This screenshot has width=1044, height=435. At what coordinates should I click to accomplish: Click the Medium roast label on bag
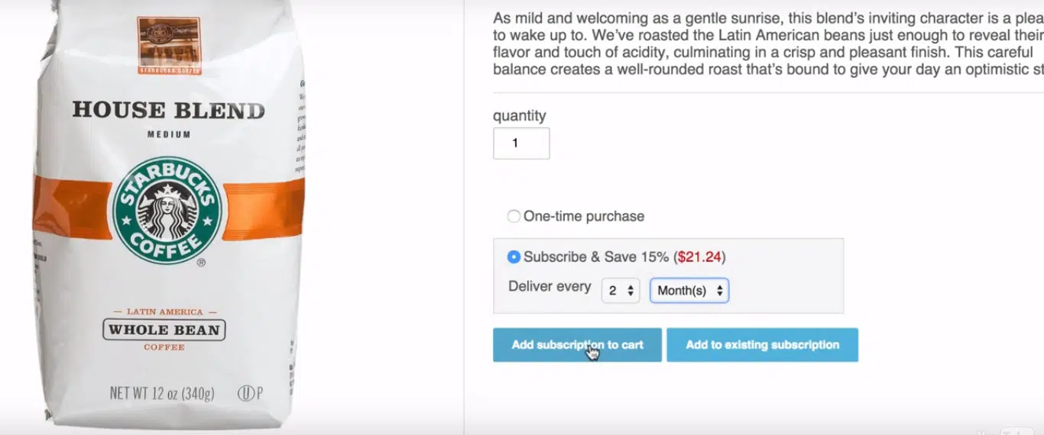(x=169, y=135)
